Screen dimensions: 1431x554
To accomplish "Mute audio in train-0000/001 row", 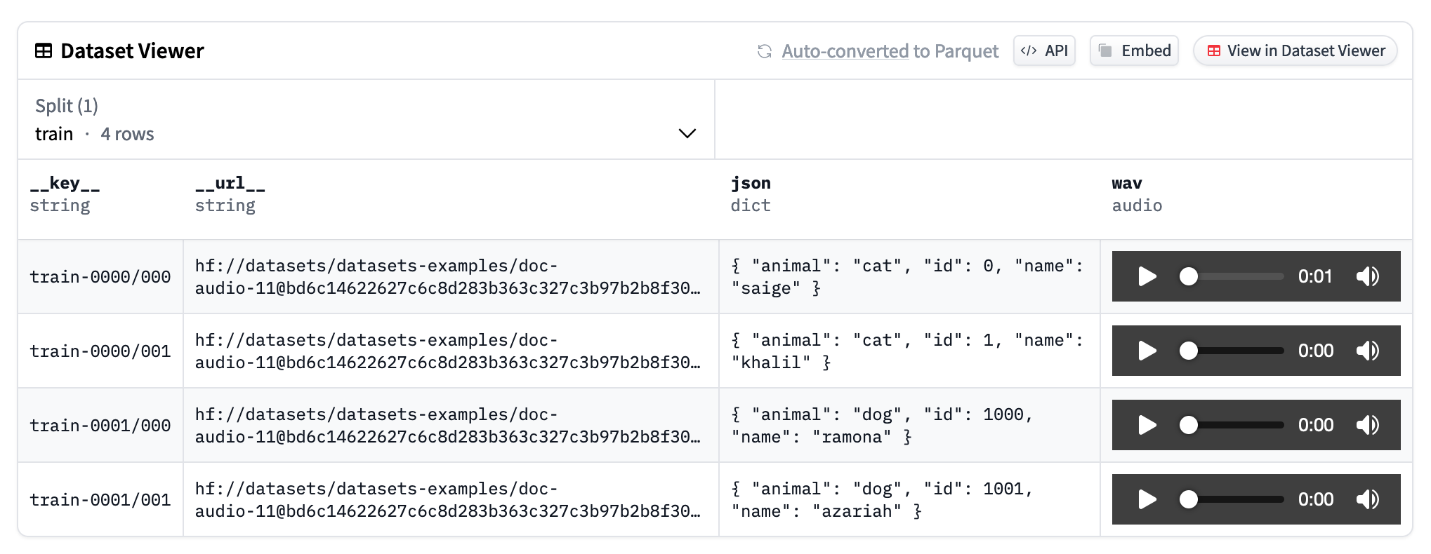I will [1367, 351].
